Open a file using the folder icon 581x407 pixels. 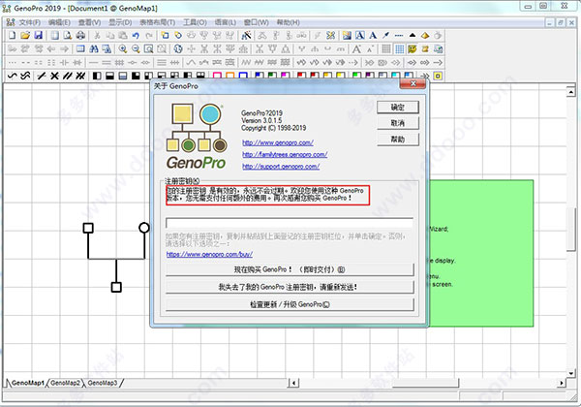point(25,36)
